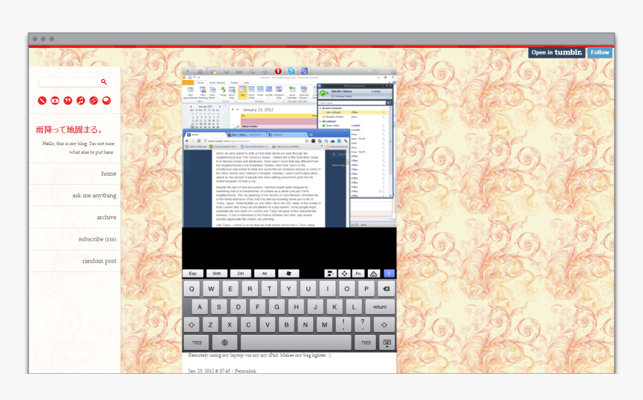Tap the four-arrow move icon
This screenshot has width=643, height=400.
[x=344, y=274]
